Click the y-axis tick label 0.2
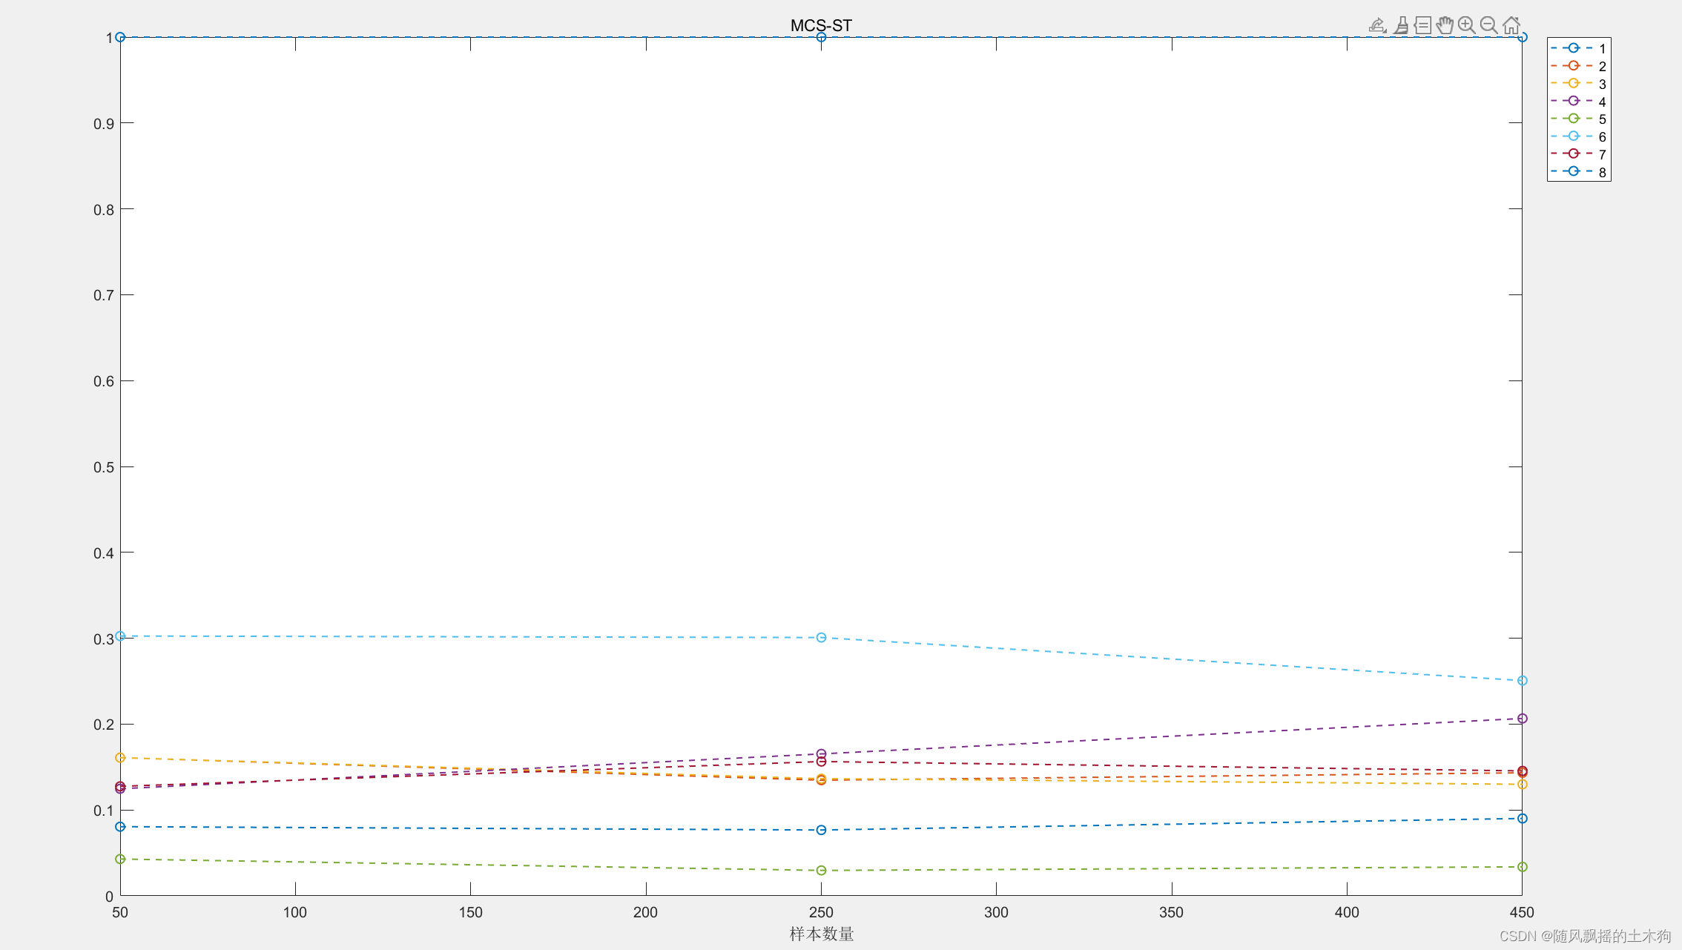1682x950 pixels. [104, 725]
